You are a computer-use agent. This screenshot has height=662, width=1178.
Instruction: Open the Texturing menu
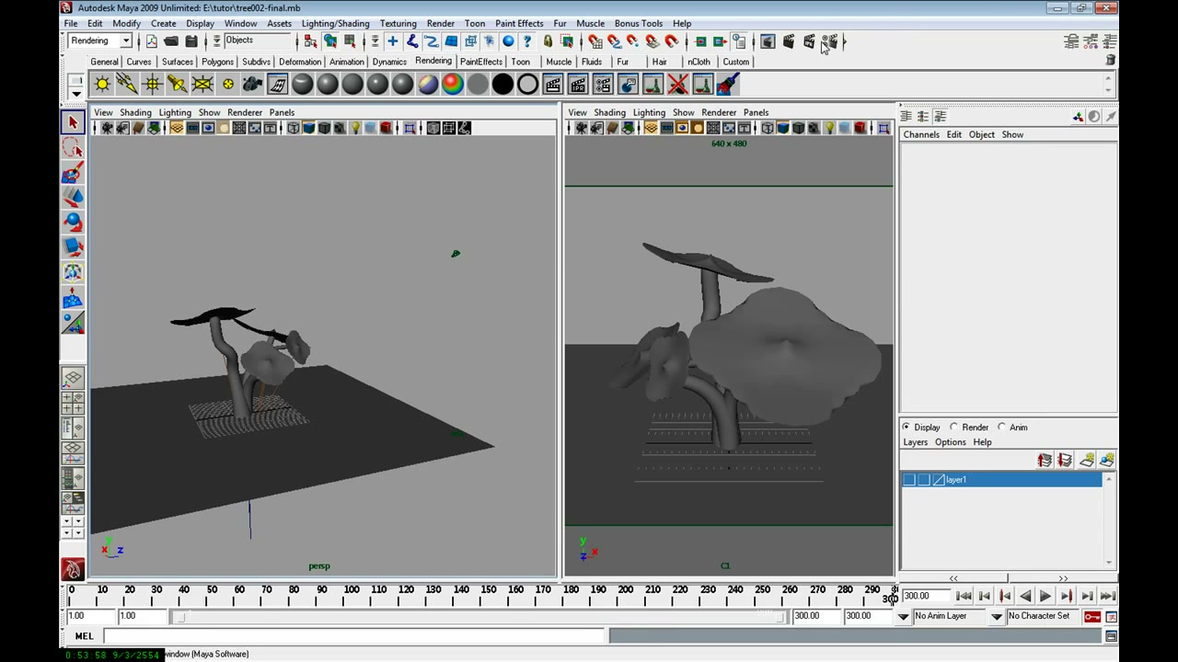pos(398,23)
